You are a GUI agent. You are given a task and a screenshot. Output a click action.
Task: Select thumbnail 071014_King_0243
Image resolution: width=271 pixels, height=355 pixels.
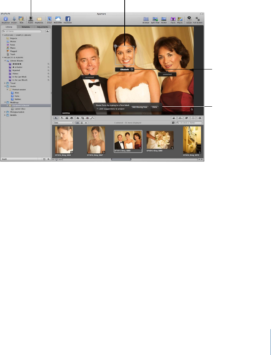click(x=64, y=140)
